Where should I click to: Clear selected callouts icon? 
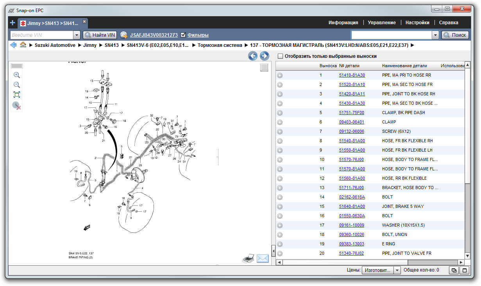pos(17,105)
